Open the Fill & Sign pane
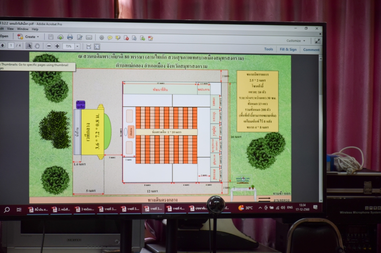381x253 pixels. coord(288,49)
